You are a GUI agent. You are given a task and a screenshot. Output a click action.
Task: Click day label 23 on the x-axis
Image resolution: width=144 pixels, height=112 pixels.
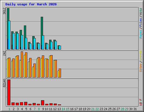tap(101, 109)
